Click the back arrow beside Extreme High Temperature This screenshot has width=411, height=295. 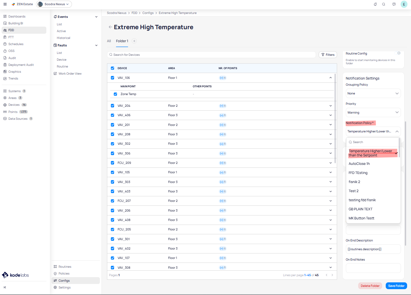110,27
